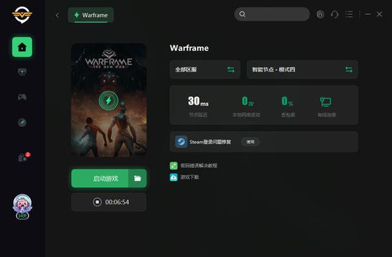The image size is (392, 257).
Task: Open the 游戏下载 game download link
Action: pos(190,177)
